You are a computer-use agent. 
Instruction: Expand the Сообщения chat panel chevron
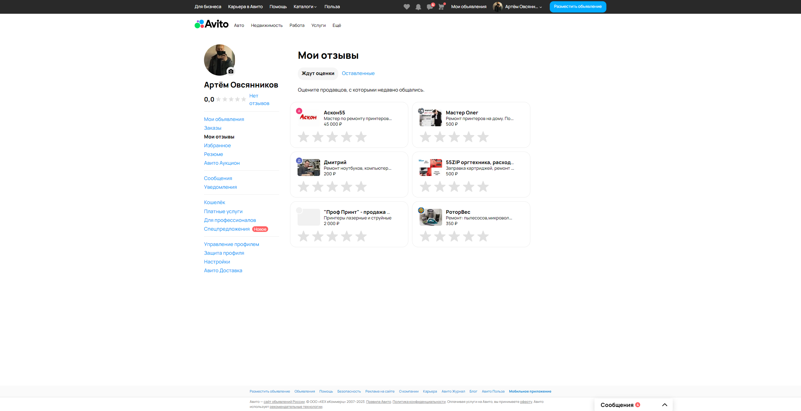point(665,405)
